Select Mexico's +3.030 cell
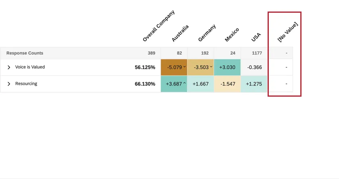Viewport: 339px width, 179px height. [x=227, y=67]
